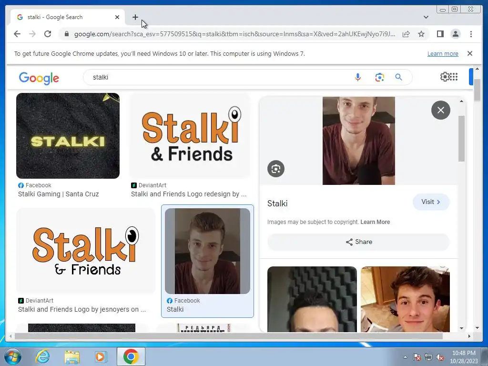Open the taskbar clock and date
This screenshot has height=366, width=488.
[x=464, y=357]
